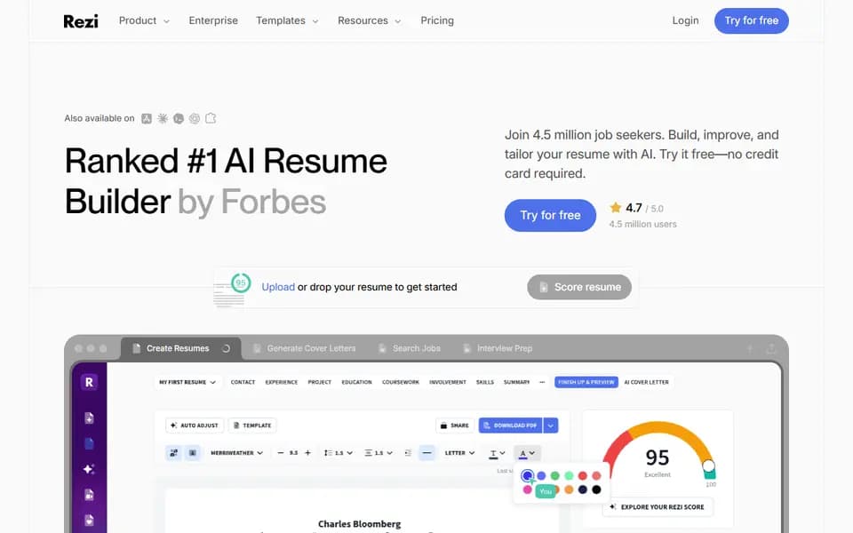Open the Pricing page link
Screen dimensions: 853x533
(x=437, y=20)
